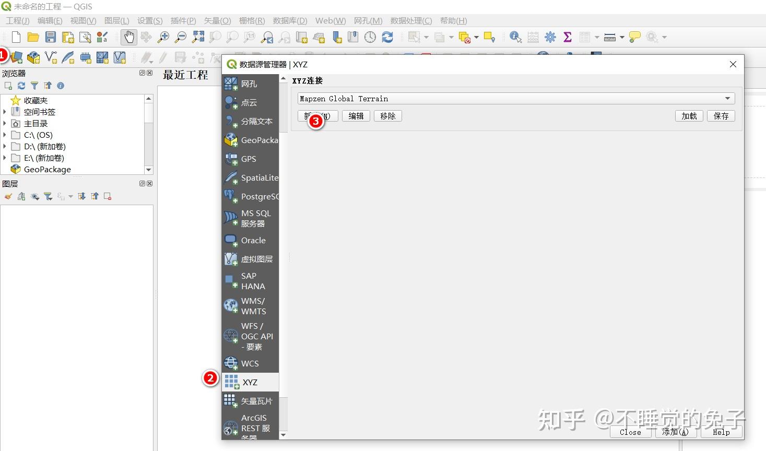Refresh the map canvas from the main toolbar
766x451 pixels.
(x=387, y=37)
